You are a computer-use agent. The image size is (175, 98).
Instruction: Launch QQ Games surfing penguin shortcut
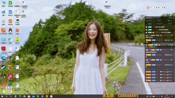tap(17, 22)
